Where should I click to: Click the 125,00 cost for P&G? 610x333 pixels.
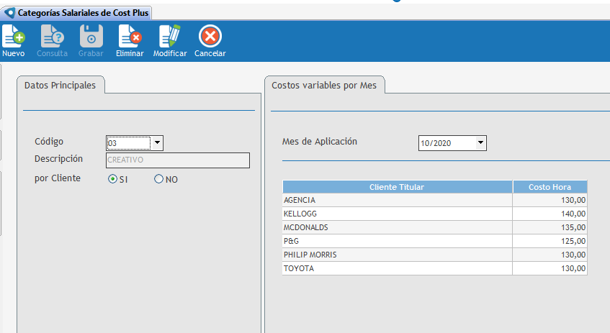[x=573, y=241]
